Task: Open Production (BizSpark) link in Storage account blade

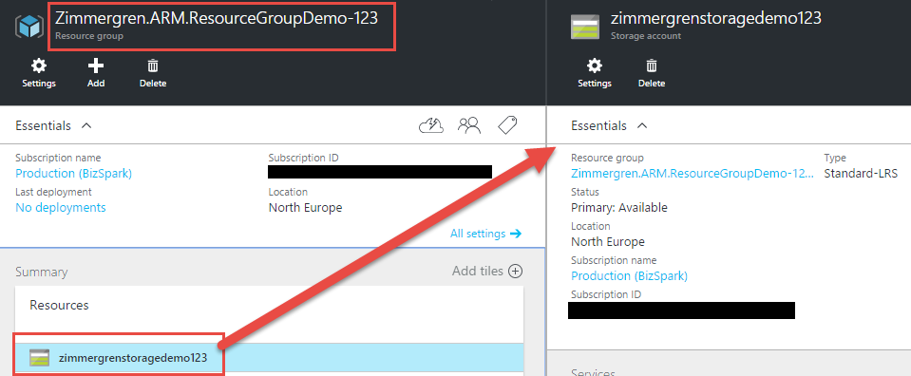Action: [x=629, y=276]
